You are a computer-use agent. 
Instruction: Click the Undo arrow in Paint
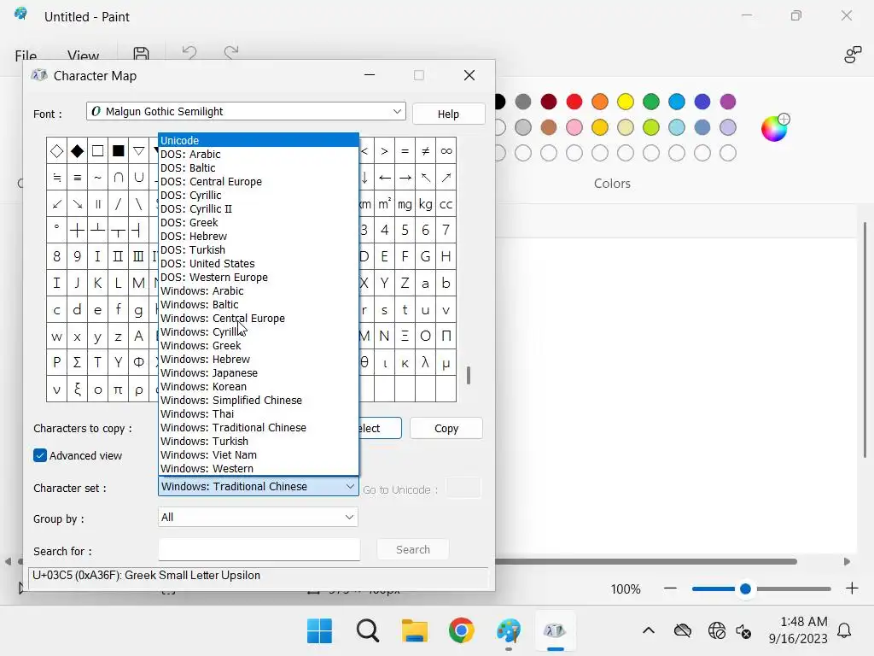[x=189, y=53]
